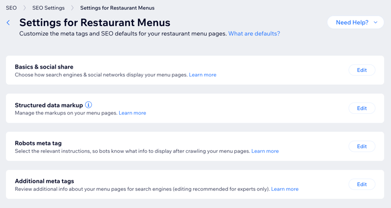
Task: Select the Robots meta tag heading
Action: coord(38,143)
